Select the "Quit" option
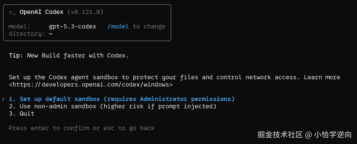Image resolution: width=357 pixels, height=144 pixels. [x=27, y=113]
